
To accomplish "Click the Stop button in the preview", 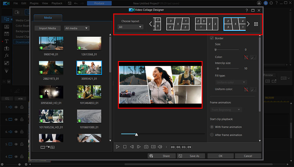I will (125, 147).
